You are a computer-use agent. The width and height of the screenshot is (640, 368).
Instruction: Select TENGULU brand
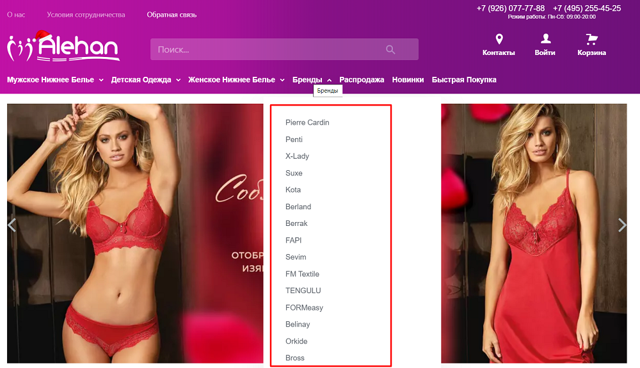pos(303,291)
